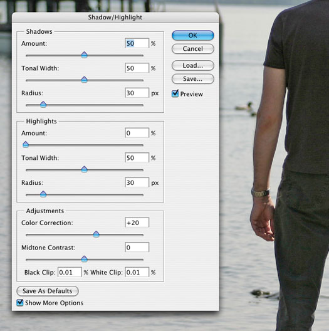329x331 pixels.
Task: Click the Shadows Radius slider handle
Action: 43,104
